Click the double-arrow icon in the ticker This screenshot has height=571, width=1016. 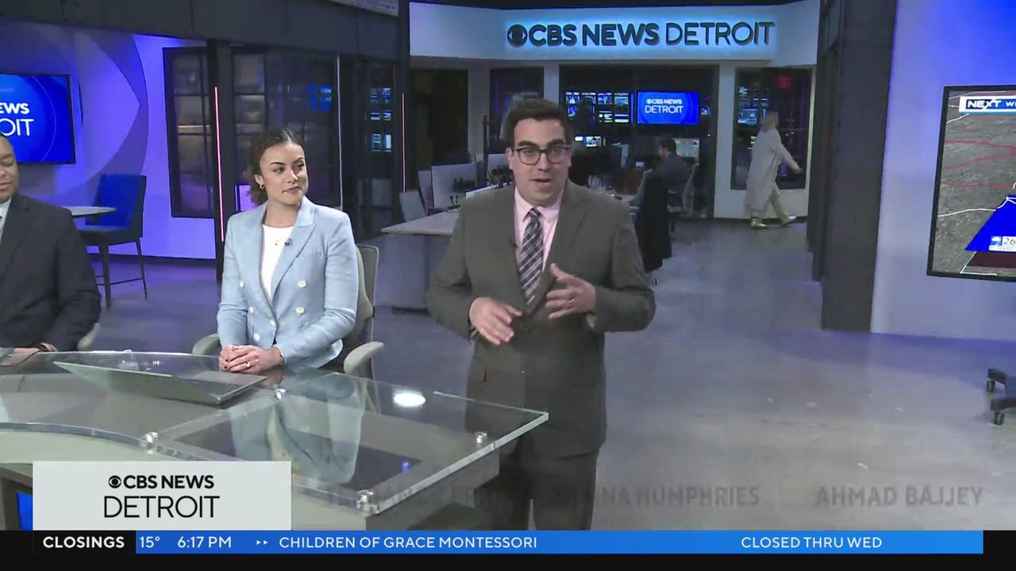[x=262, y=542]
